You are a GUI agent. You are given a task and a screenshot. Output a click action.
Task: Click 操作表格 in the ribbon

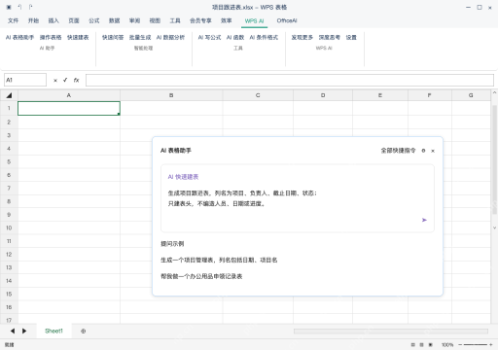[x=51, y=38]
